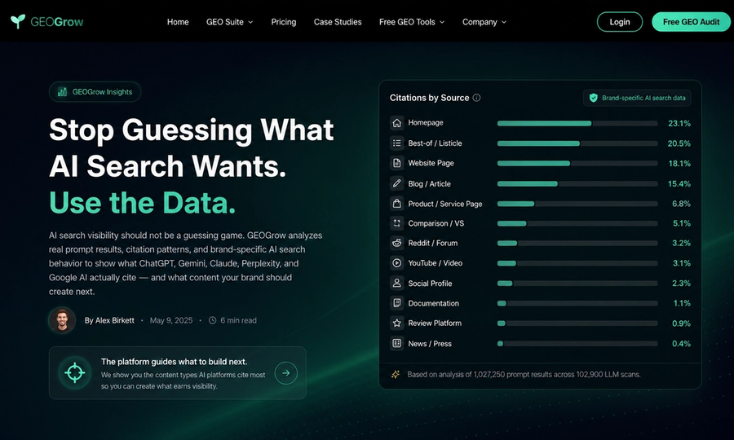Click Alex Birkett's author avatar
This screenshot has height=440, width=734.
[x=62, y=320]
